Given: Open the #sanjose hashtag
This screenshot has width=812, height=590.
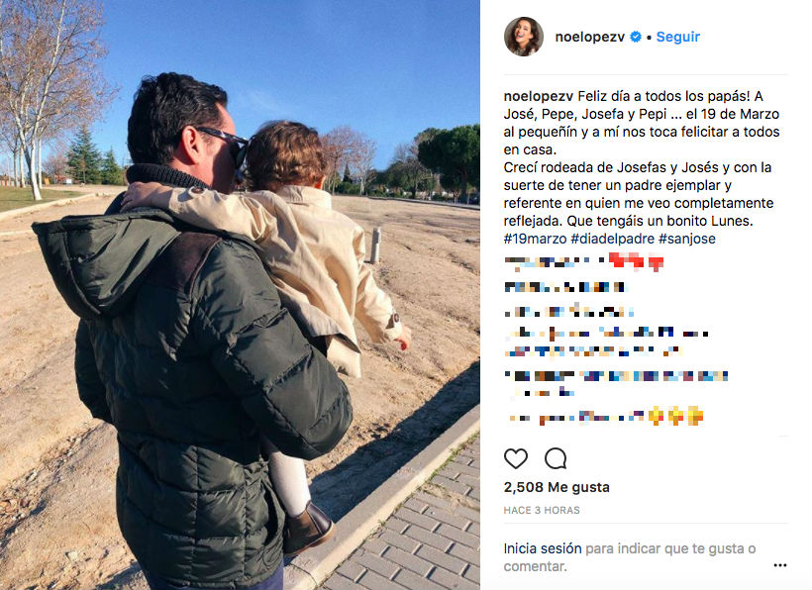Looking at the screenshot, I should [x=686, y=239].
